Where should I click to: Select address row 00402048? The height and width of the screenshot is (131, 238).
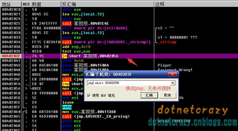[11, 70]
